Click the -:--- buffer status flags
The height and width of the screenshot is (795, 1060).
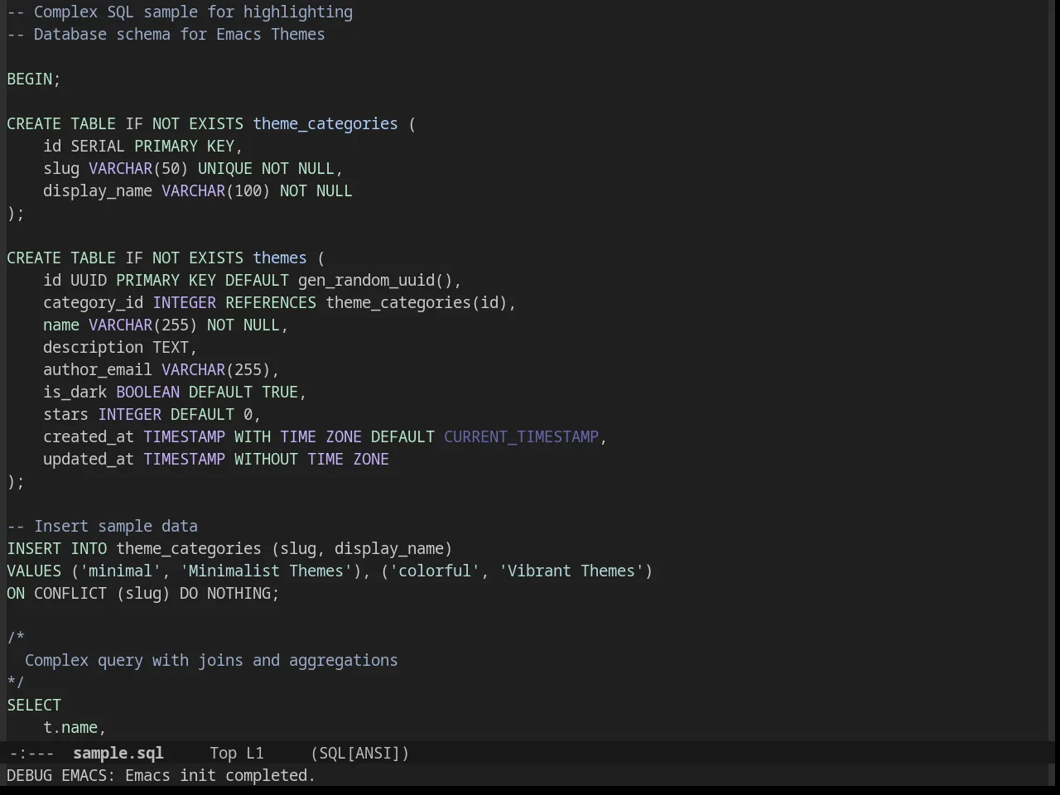pyautogui.click(x=31, y=753)
